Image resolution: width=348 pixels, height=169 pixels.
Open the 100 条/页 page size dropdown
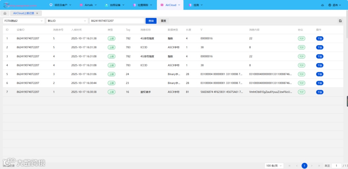(274, 166)
